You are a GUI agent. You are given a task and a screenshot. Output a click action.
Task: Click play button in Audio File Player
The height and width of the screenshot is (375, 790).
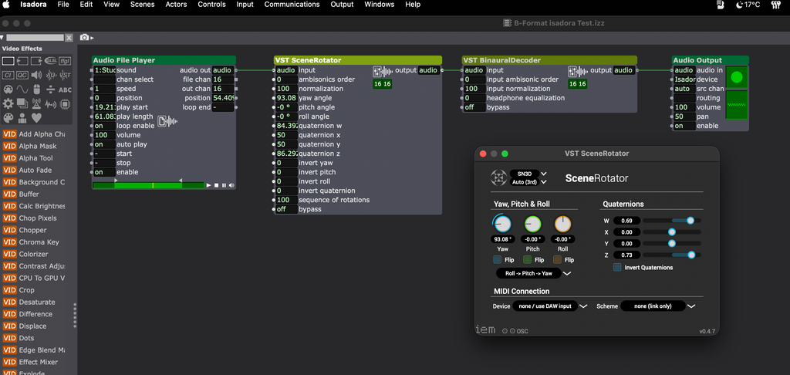click(x=208, y=185)
